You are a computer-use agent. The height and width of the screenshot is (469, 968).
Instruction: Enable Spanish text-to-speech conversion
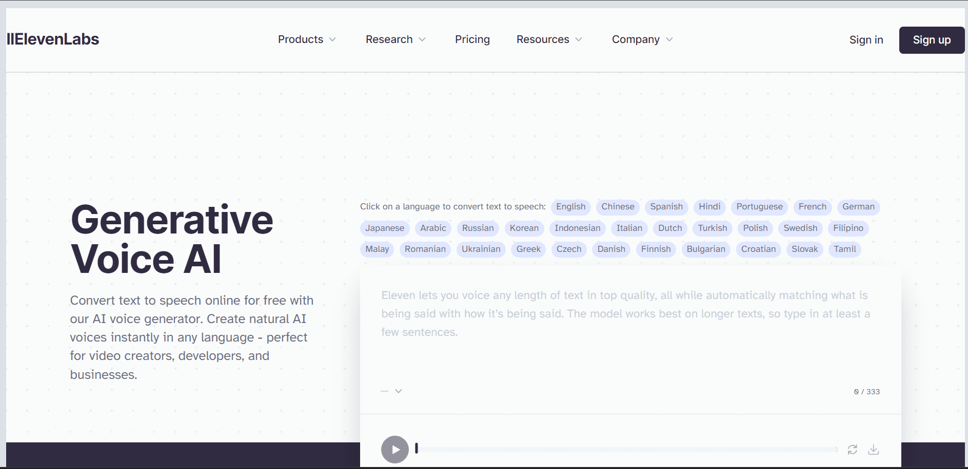coord(666,207)
